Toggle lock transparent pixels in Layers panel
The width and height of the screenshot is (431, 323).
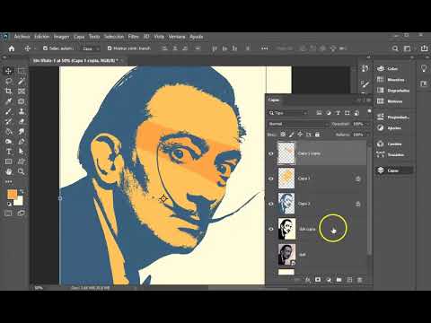(283, 135)
